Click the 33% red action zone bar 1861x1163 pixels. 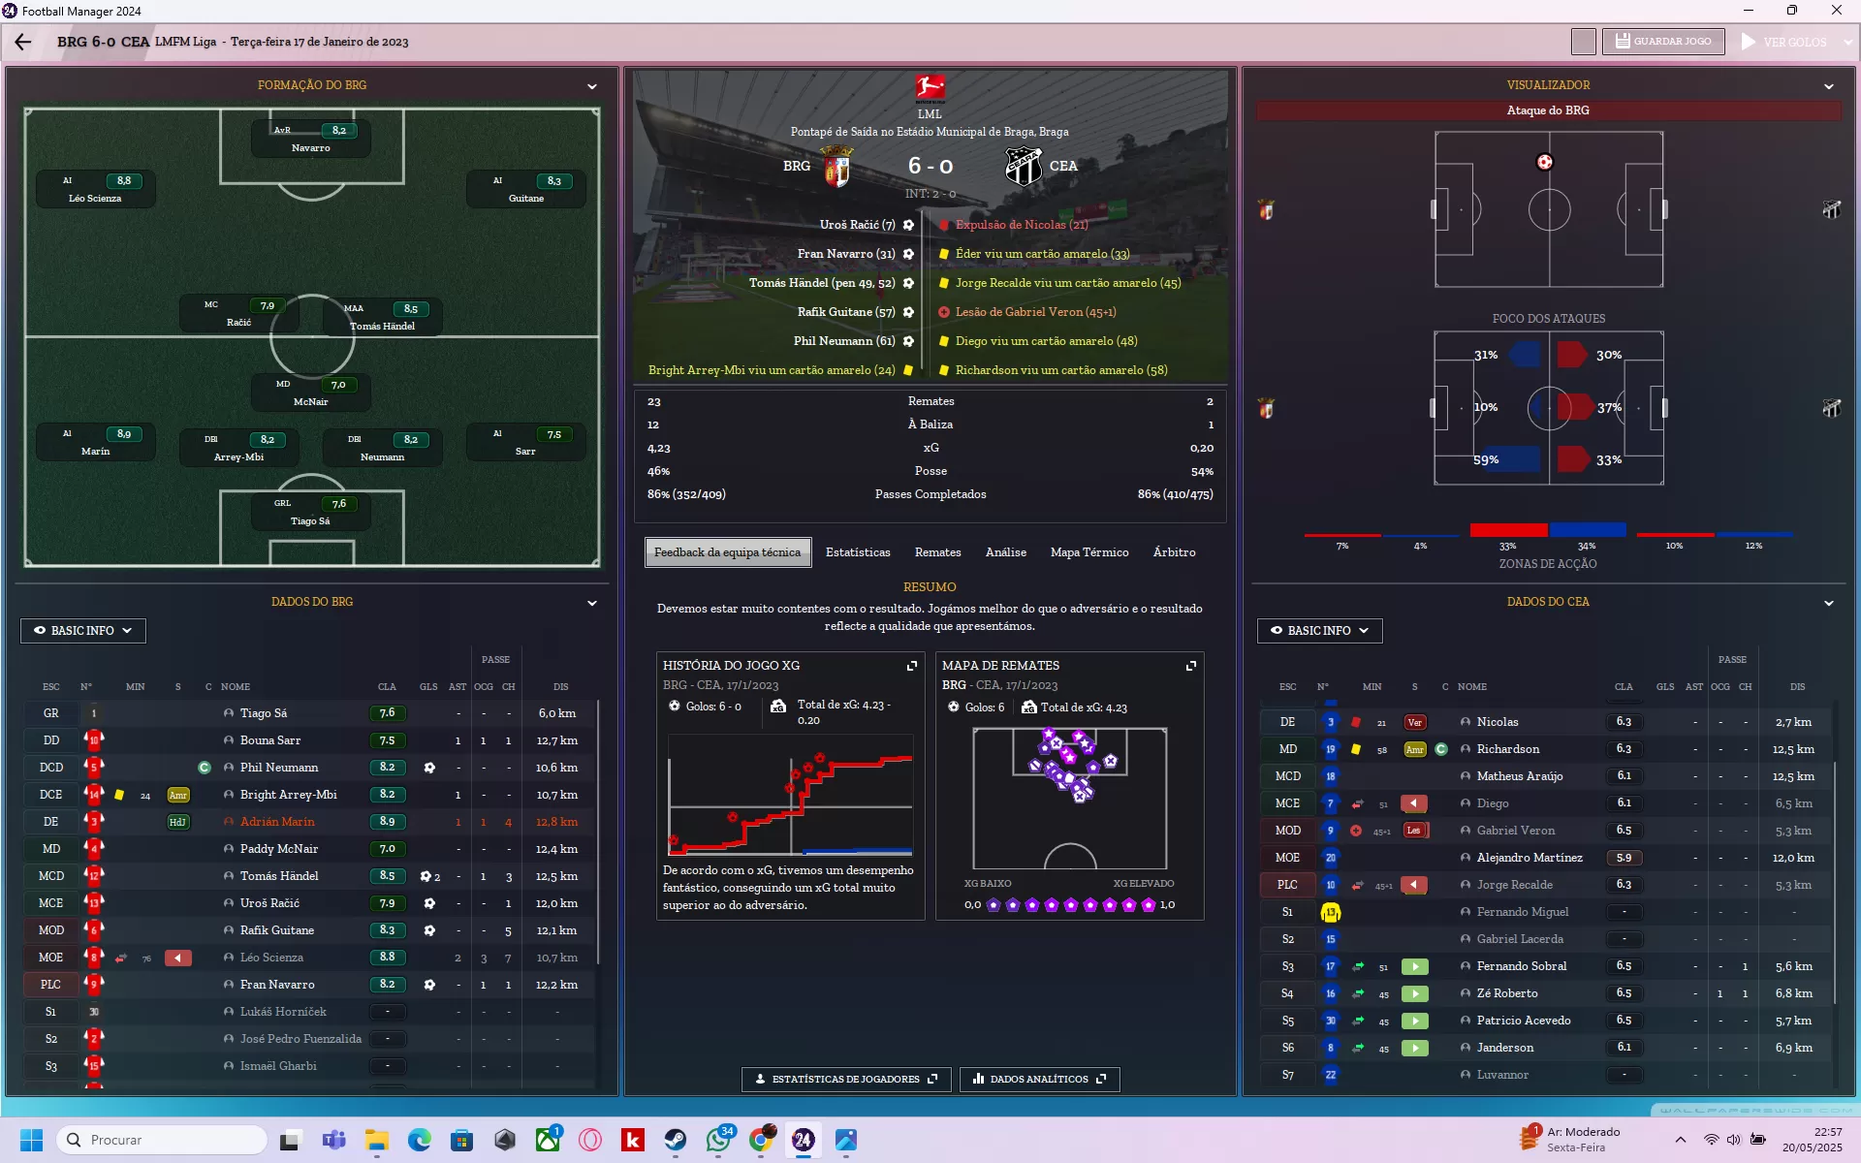coord(1508,530)
